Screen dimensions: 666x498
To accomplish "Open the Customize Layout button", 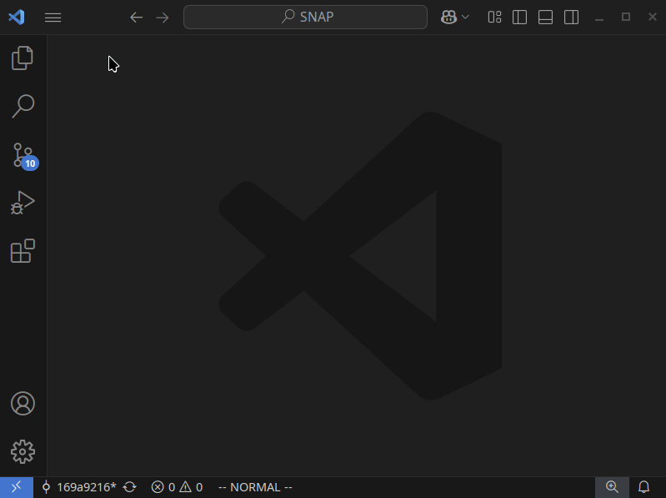I will coord(494,17).
